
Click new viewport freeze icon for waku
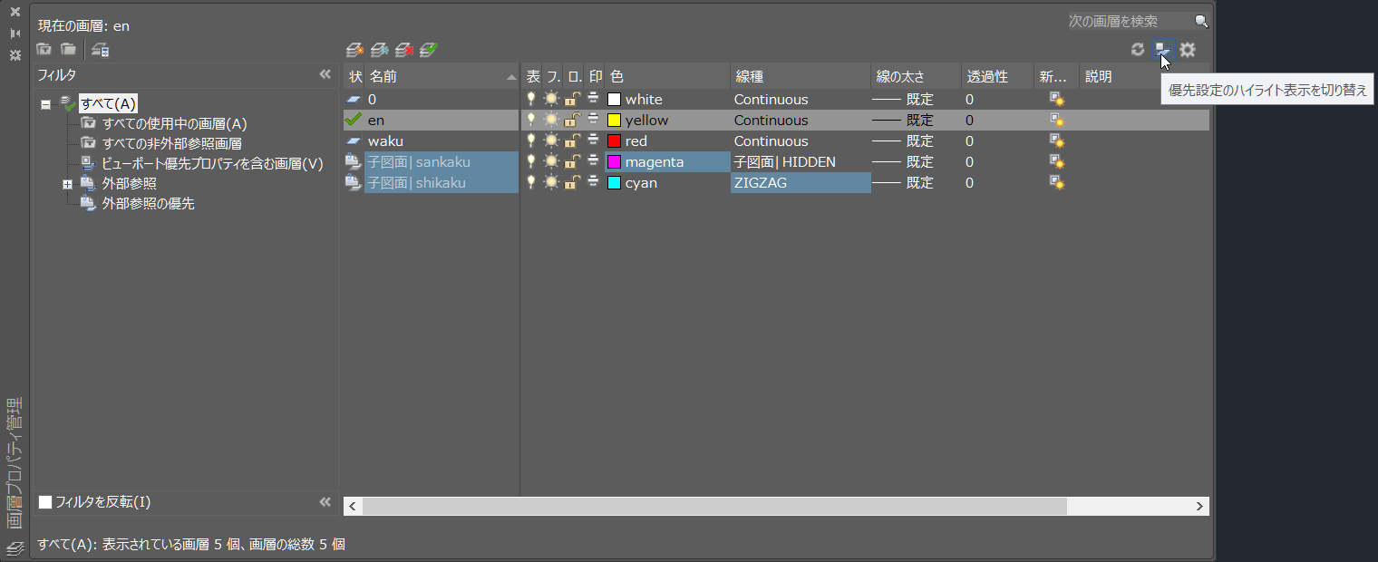click(1056, 141)
